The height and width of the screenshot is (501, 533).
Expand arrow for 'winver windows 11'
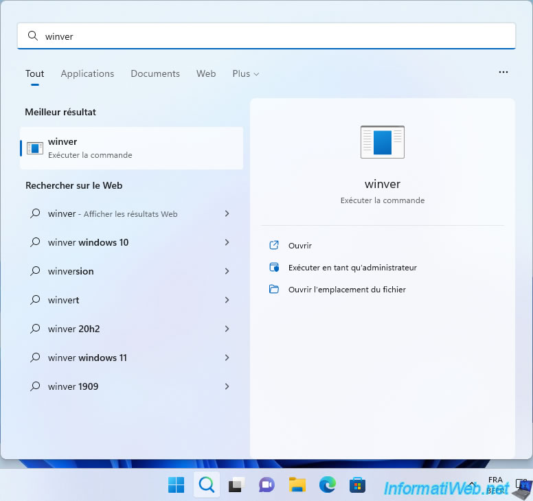227,358
